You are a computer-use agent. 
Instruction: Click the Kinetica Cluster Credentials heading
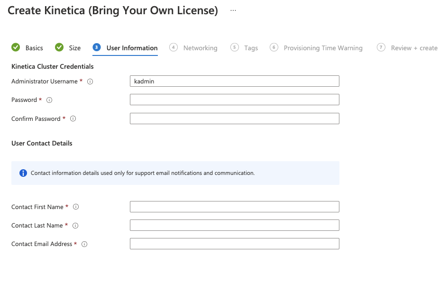pos(53,67)
